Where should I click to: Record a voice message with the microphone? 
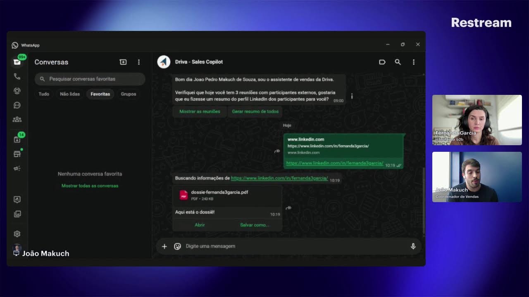413,246
